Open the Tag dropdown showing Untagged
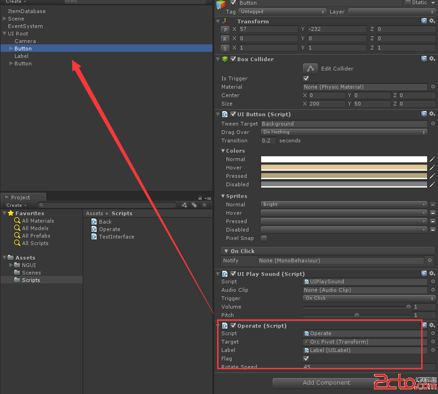The width and height of the screenshot is (438, 394). pyautogui.click(x=283, y=12)
